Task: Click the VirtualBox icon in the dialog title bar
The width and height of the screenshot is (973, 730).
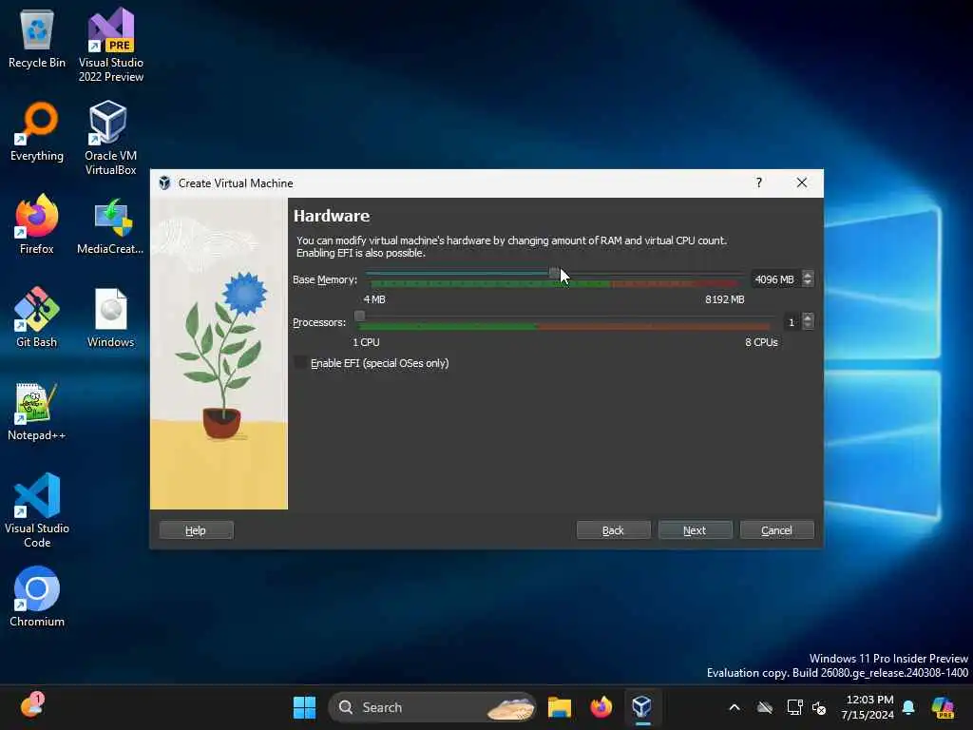Action: pos(164,183)
